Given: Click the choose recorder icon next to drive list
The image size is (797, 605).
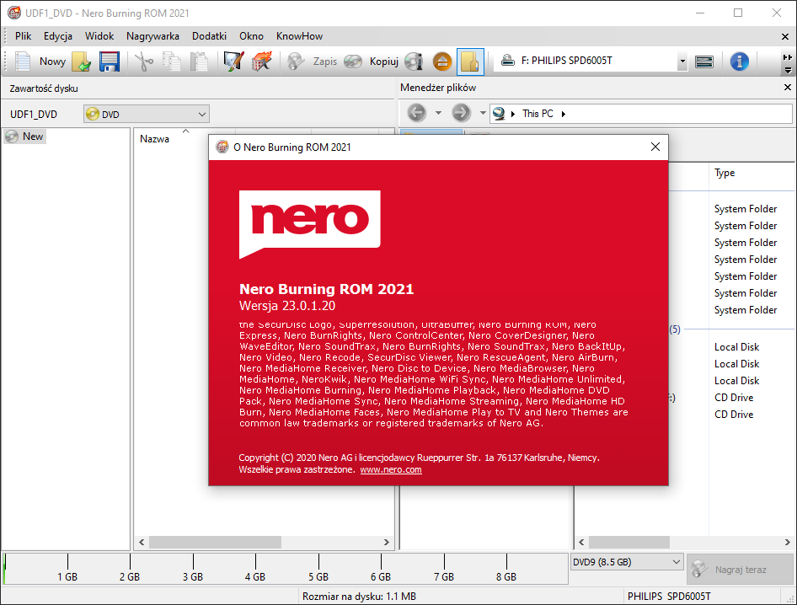Looking at the screenshot, I should [704, 62].
